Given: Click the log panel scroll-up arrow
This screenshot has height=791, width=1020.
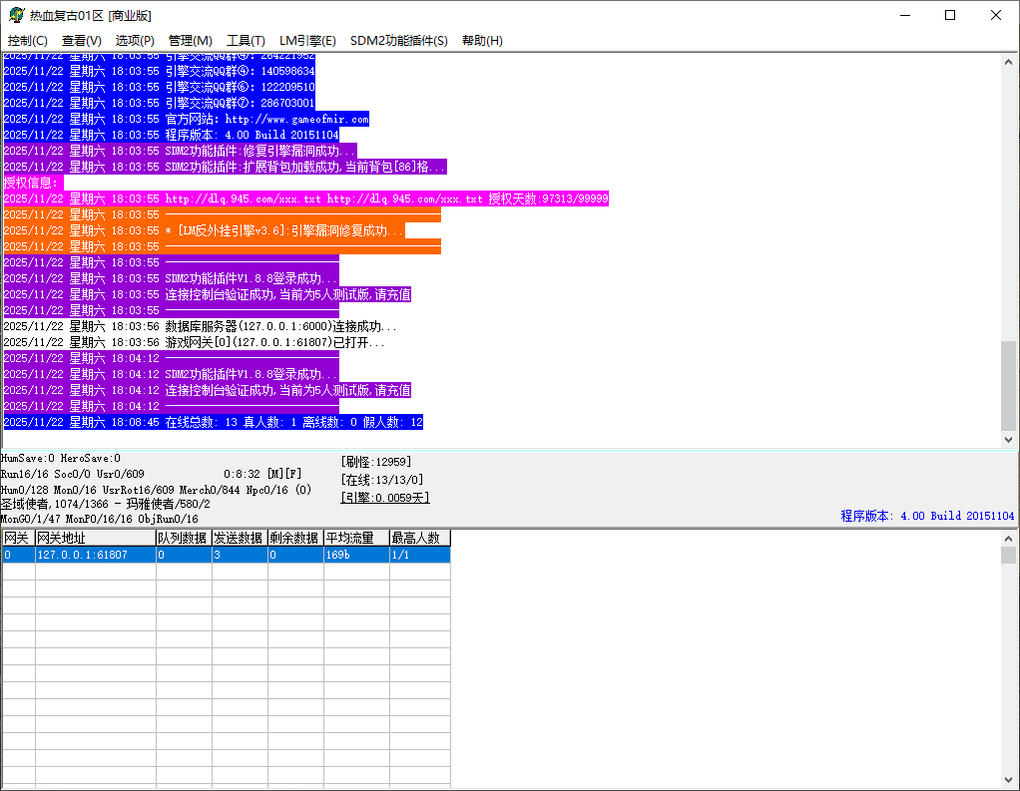Looking at the screenshot, I should [1008, 62].
